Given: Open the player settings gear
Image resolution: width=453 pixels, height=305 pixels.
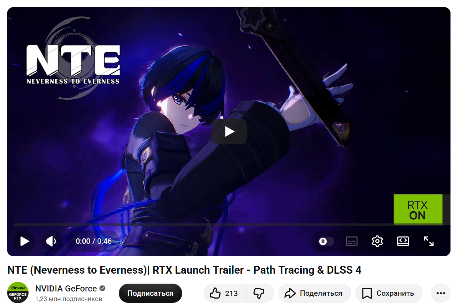Looking at the screenshot, I should click(x=377, y=241).
